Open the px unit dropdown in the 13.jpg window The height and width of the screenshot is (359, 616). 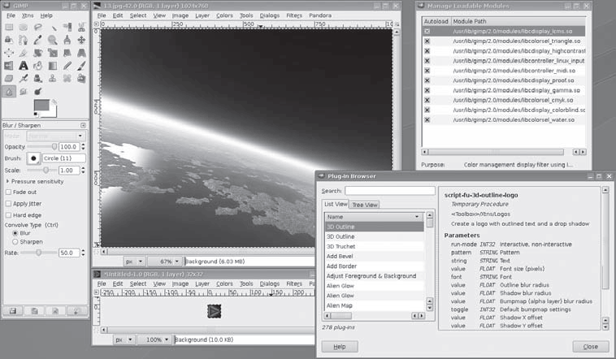[134, 262]
